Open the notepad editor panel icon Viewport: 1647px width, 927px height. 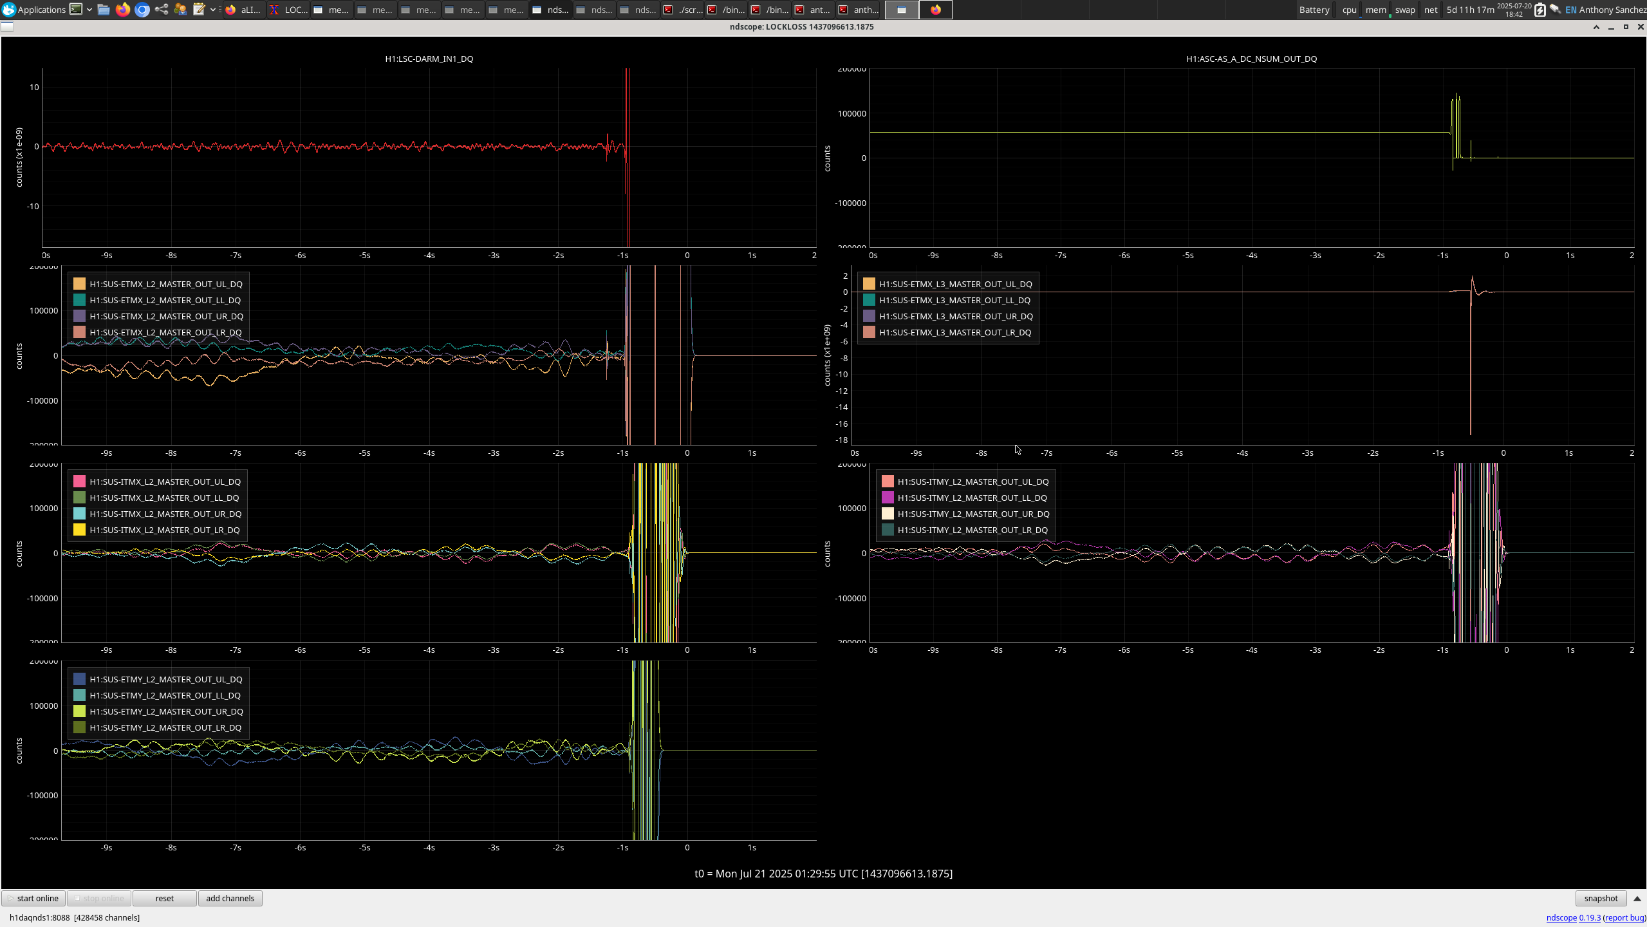[x=199, y=10]
